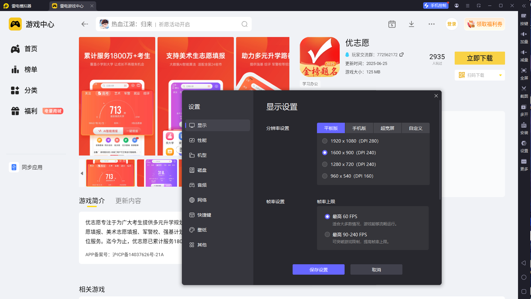The width and height of the screenshot is (531, 299).
Task: Open the user account icon in title bar
Action: pyautogui.click(x=457, y=6)
